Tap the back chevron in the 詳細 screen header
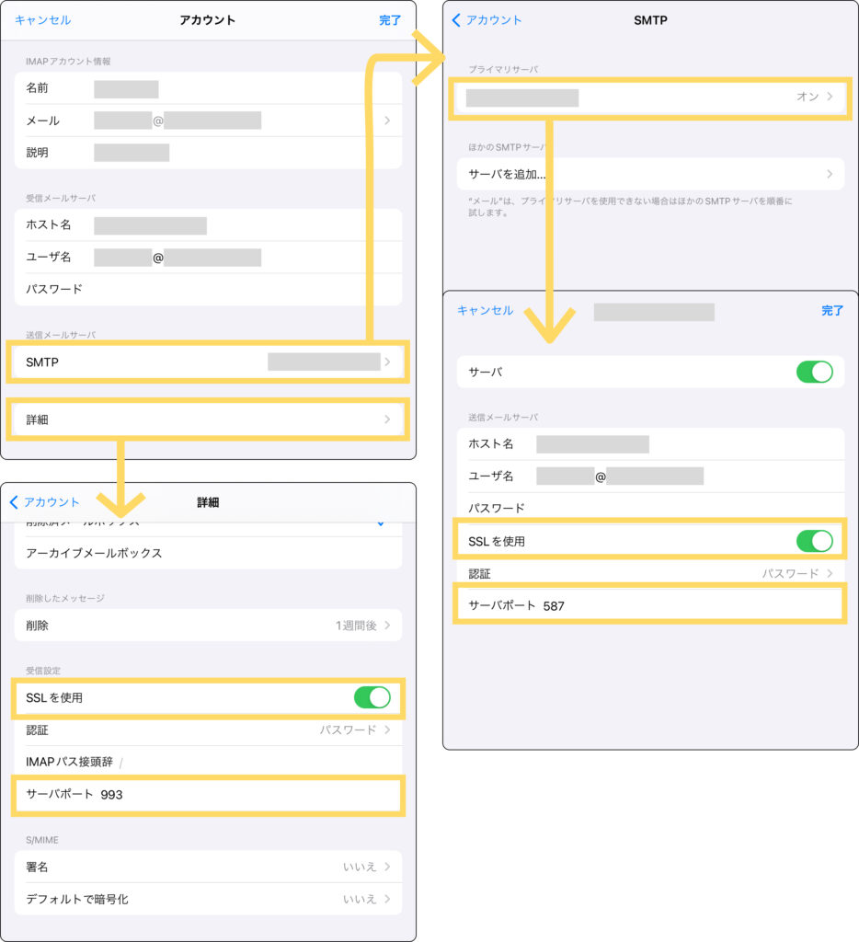 pos(14,502)
